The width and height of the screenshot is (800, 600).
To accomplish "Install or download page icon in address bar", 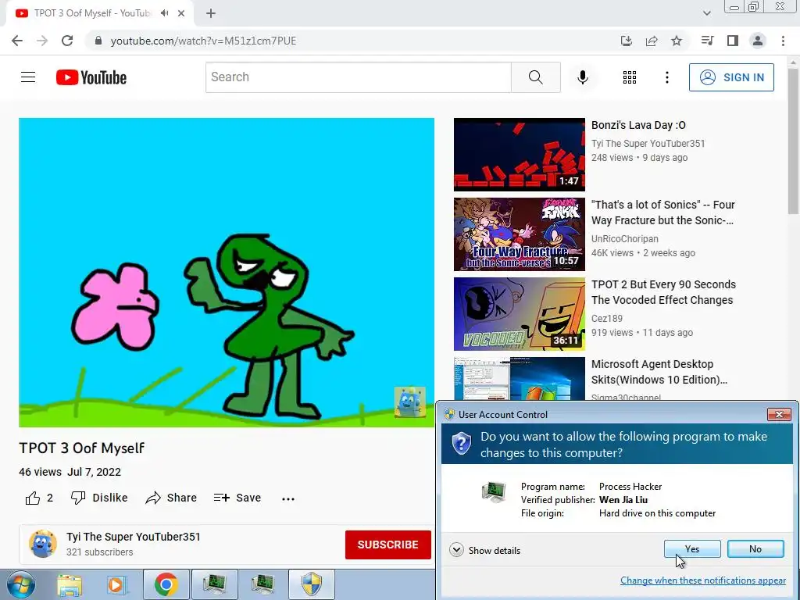I will pos(627,41).
